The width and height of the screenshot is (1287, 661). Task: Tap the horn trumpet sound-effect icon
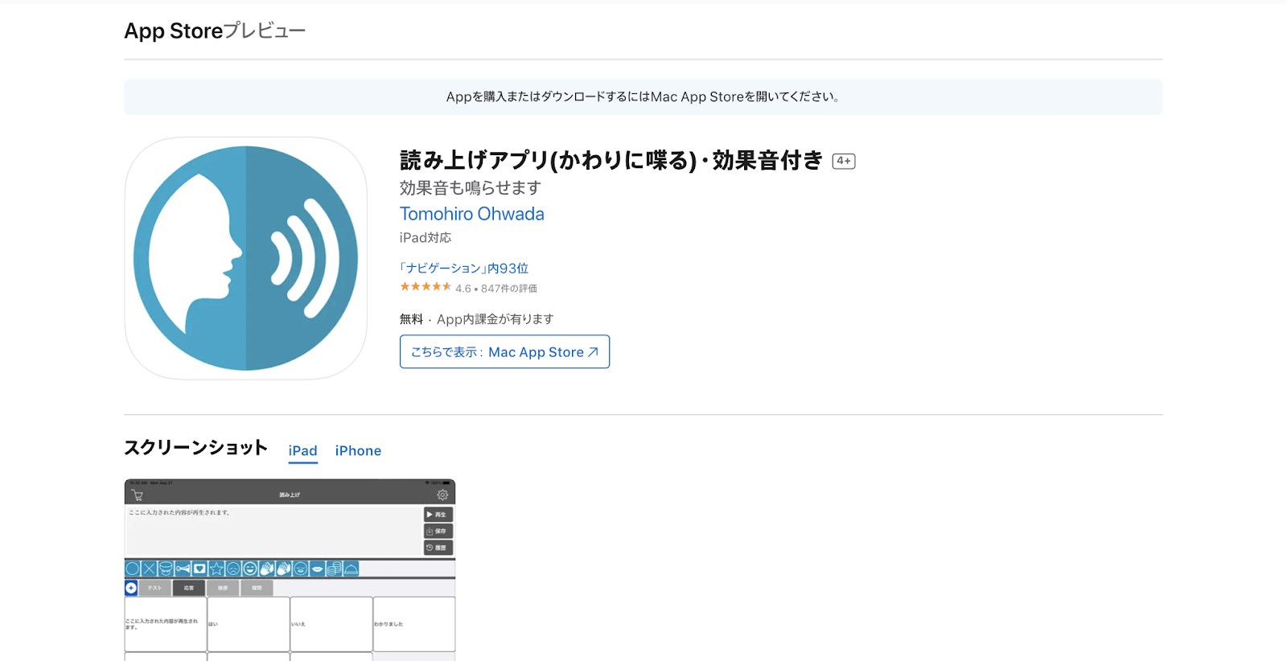[183, 569]
